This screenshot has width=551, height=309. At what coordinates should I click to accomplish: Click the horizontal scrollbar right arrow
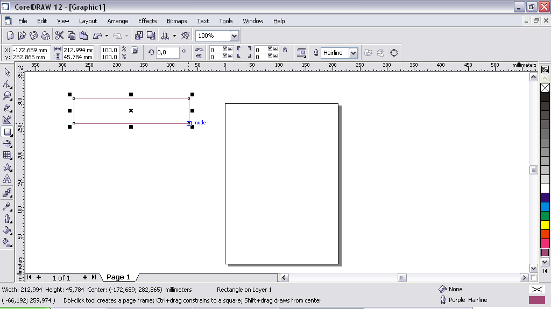coord(524,278)
